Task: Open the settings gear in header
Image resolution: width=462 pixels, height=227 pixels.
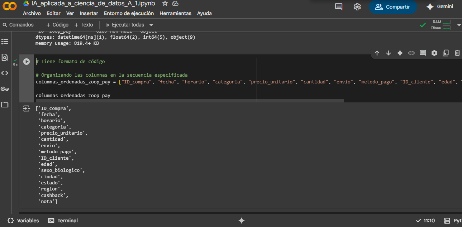Action: [x=357, y=7]
